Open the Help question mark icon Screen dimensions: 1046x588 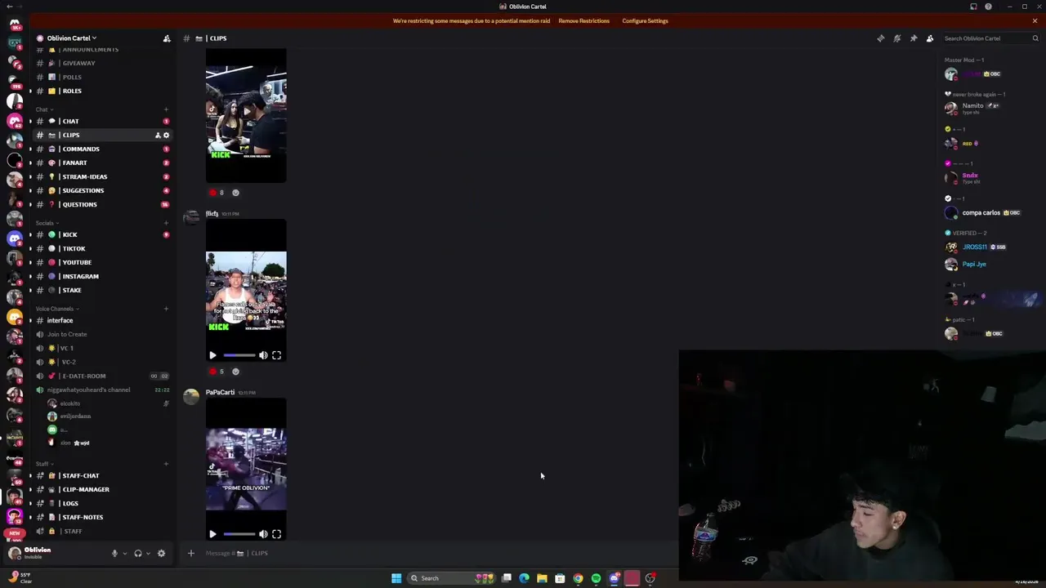988,7
